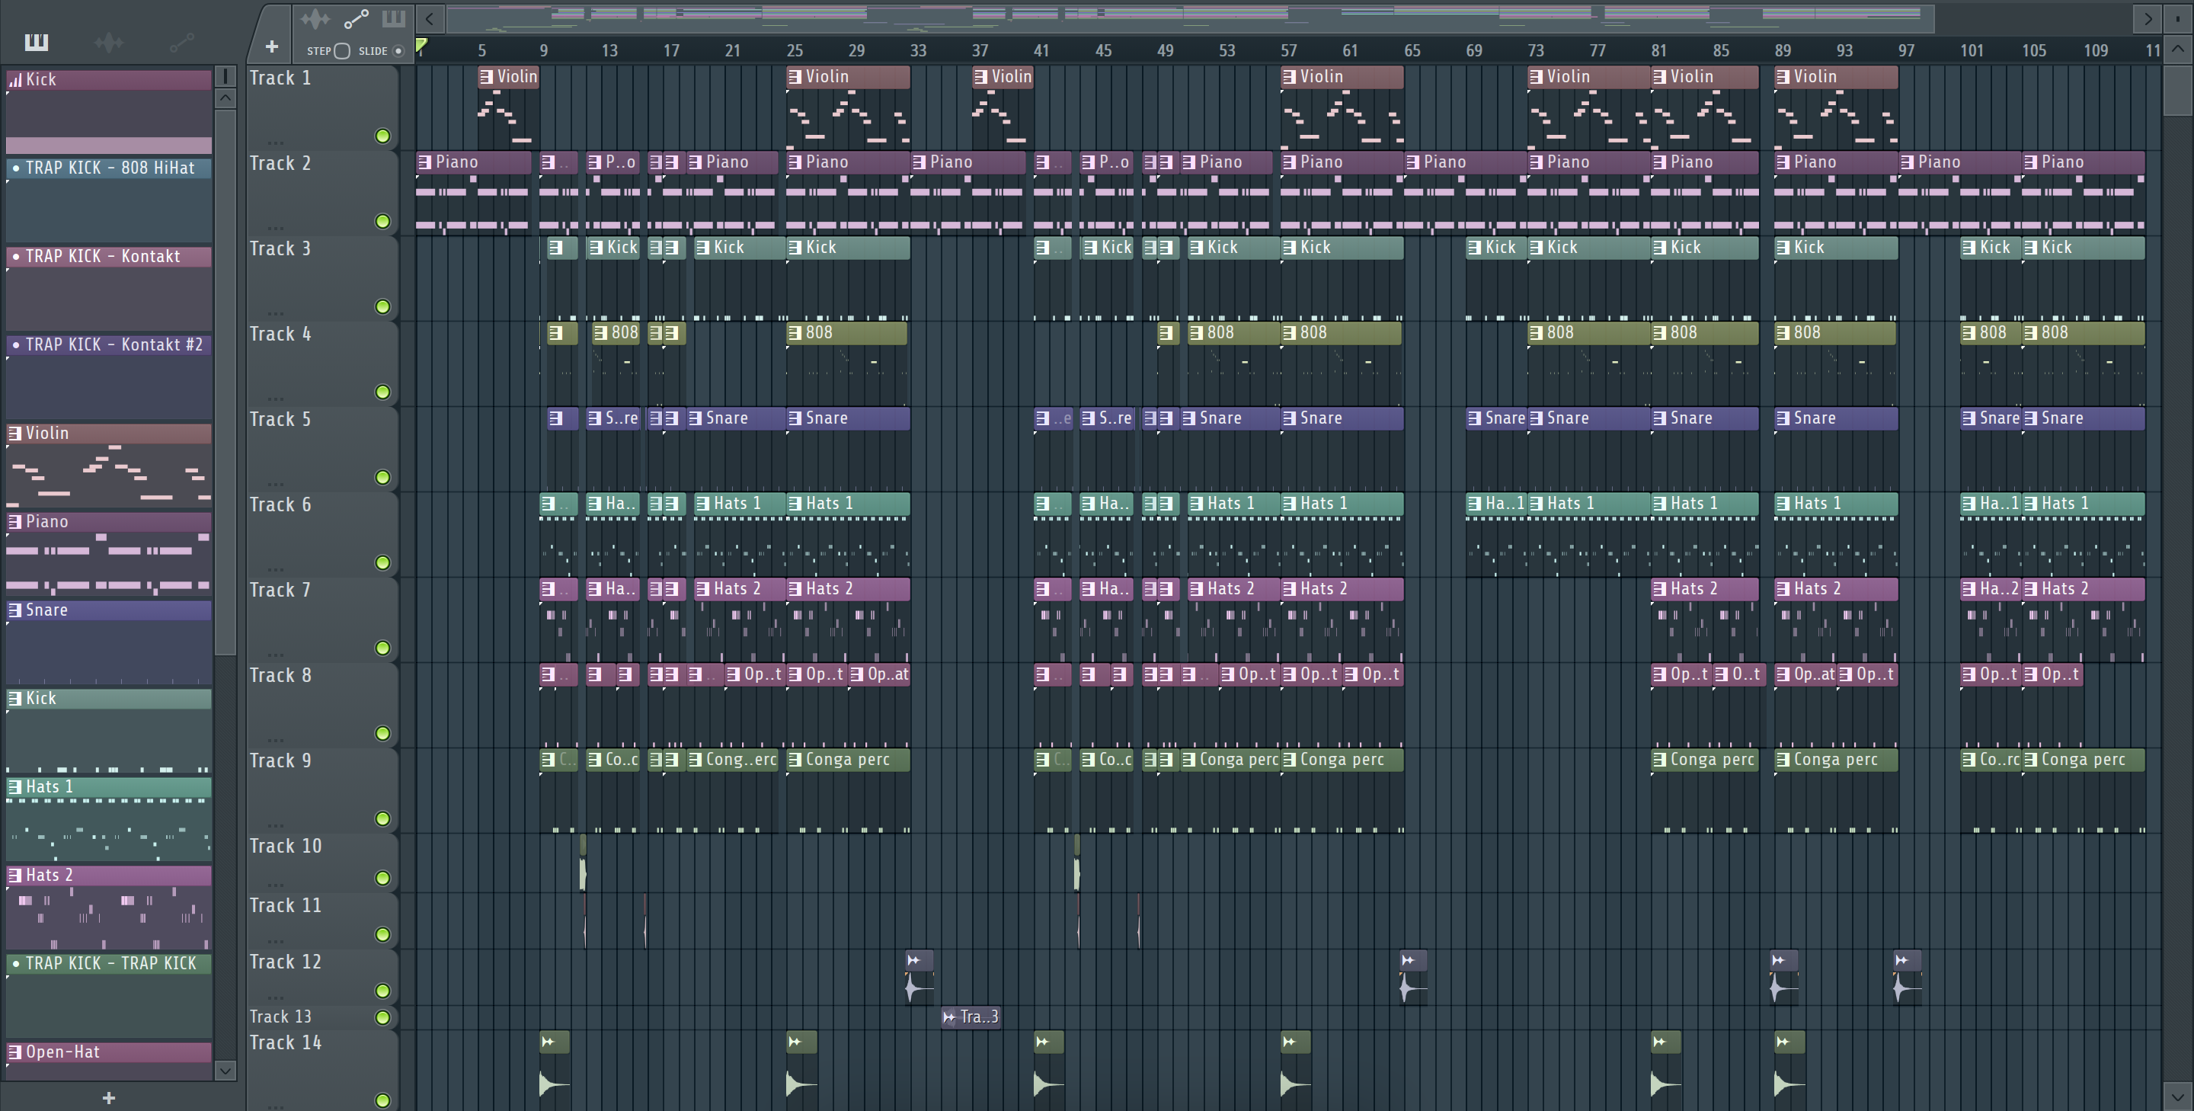Mute Track 1 with its green switch
Image resolution: width=2194 pixels, height=1111 pixels.
click(382, 136)
